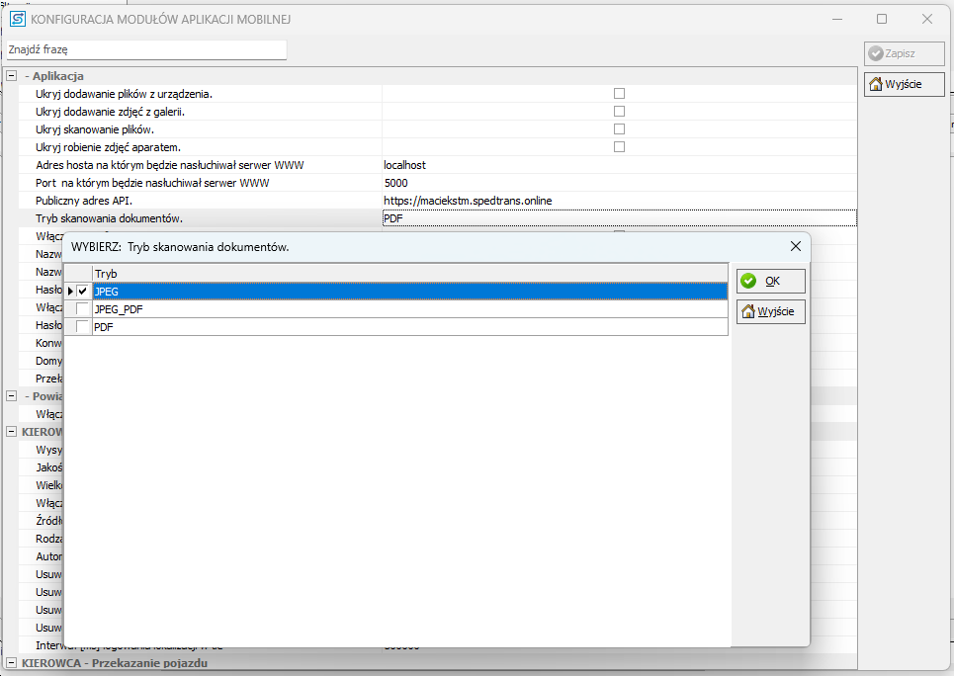Viewport: 954px width, 676px height.
Task: Maximize the configuration window
Action: click(882, 19)
